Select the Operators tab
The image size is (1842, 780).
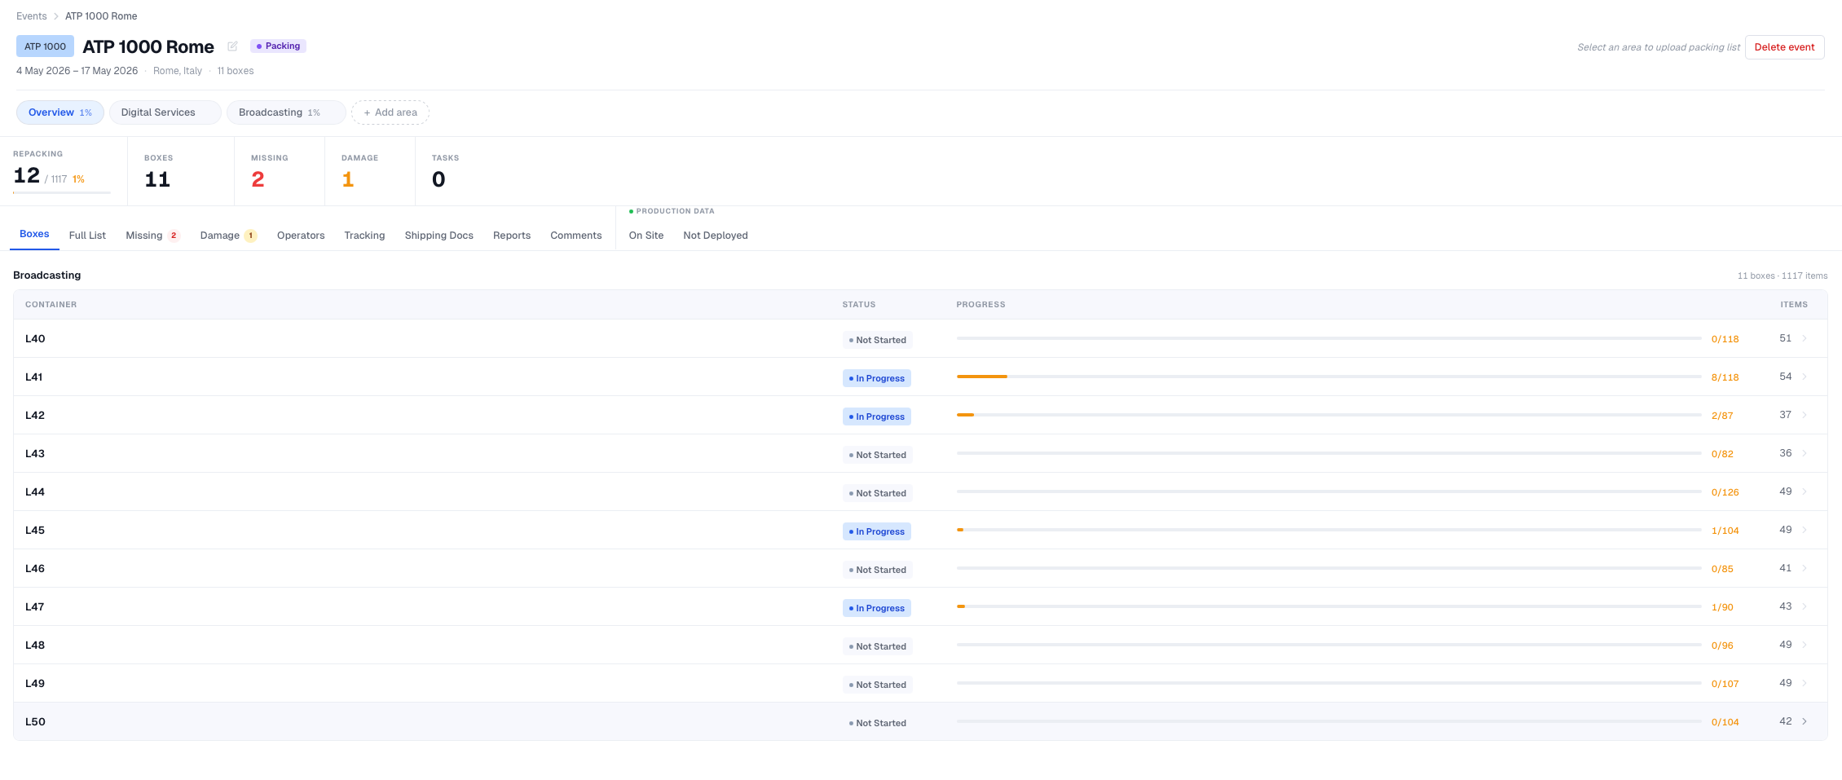[301, 236]
